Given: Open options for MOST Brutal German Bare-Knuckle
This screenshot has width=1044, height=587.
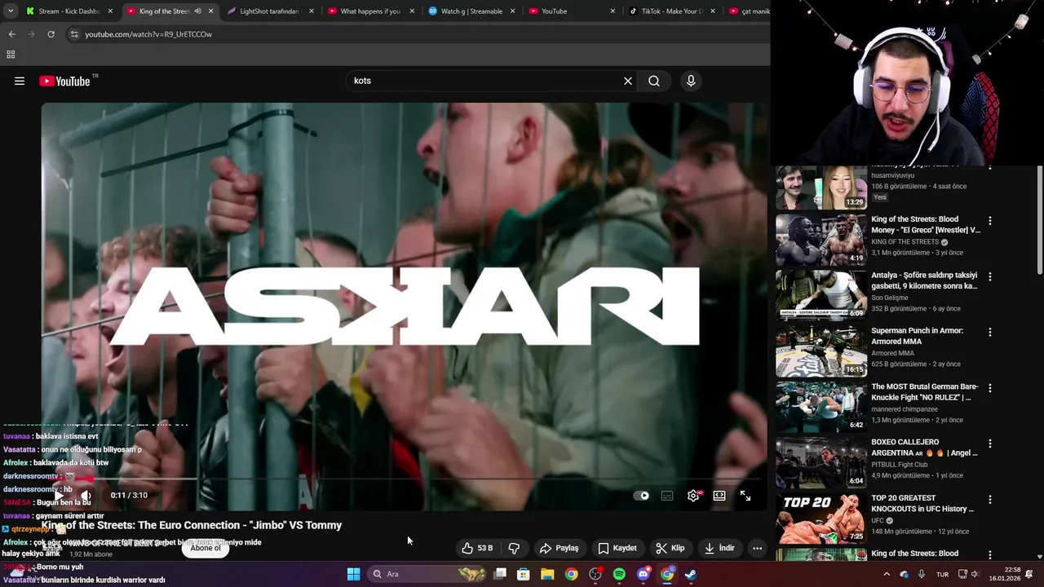Looking at the screenshot, I should 990,388.
